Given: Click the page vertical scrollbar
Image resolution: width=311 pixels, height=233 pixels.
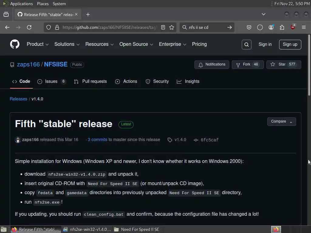Looking at the screenshot, I should [309, 66].
